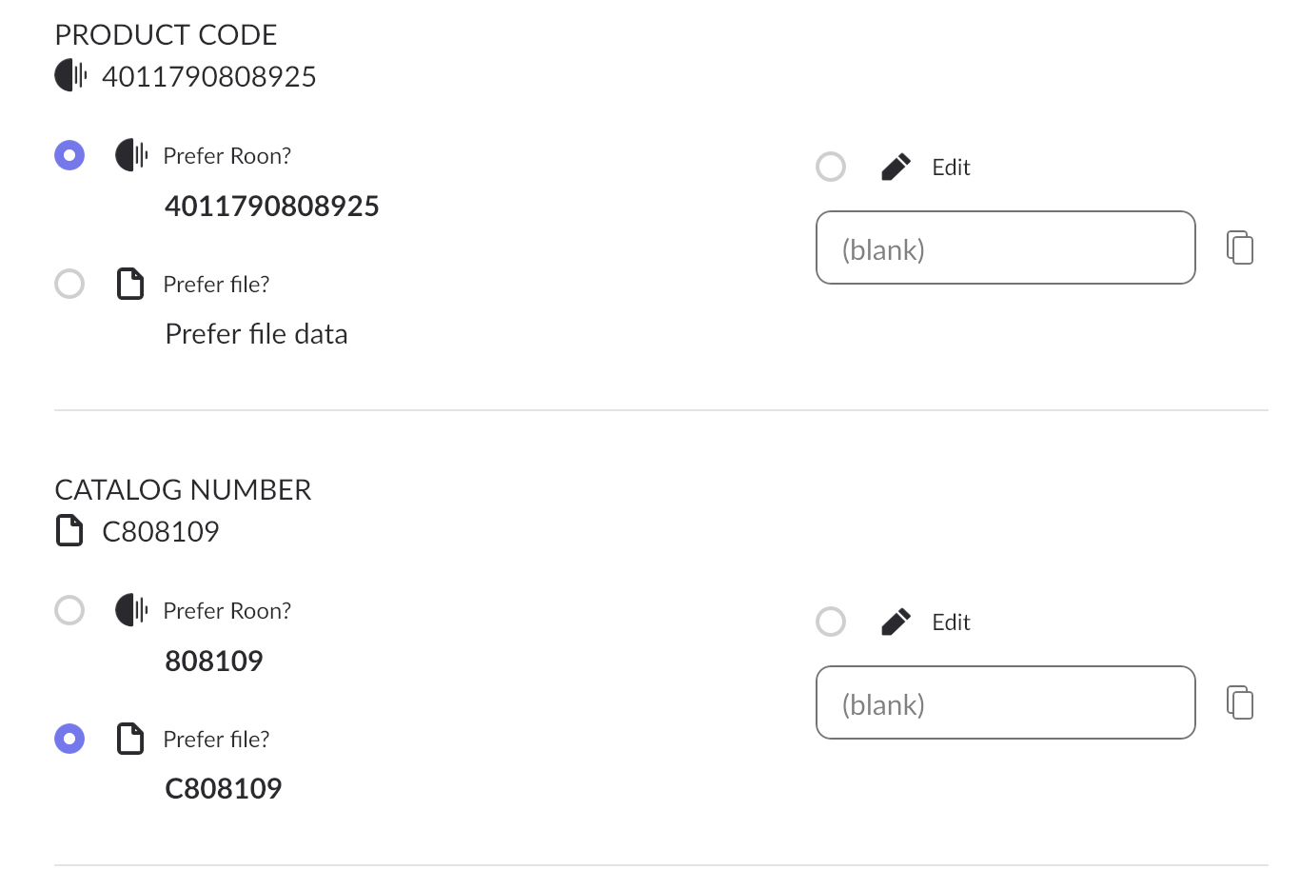1300x889 pixels.
Task: Select Prefer file radio for Product Code
Action: click(x=69, y=284)
